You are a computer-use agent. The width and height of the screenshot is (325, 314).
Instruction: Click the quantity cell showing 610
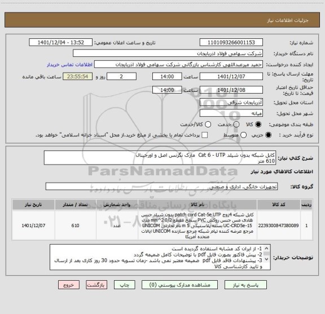(76, 225)
